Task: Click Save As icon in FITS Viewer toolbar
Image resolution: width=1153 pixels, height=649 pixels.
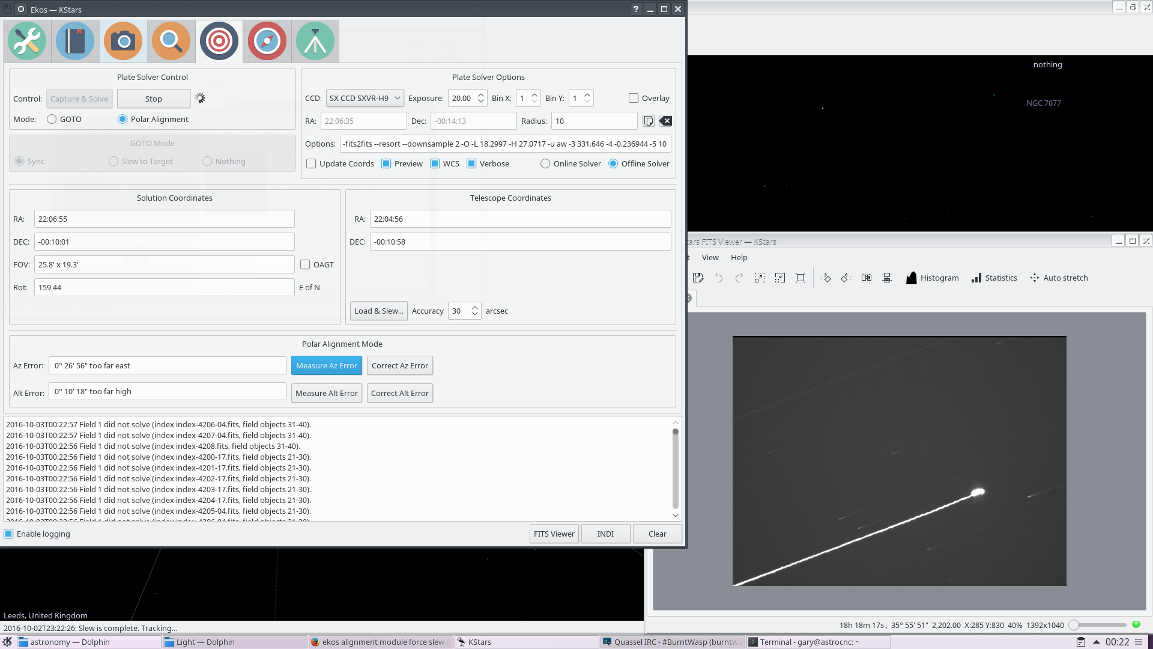Action: (x=698, y=278)
